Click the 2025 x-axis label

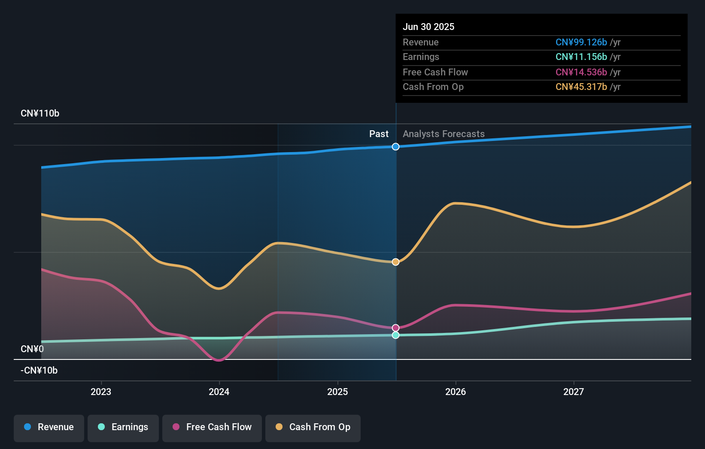pos(337,392)
